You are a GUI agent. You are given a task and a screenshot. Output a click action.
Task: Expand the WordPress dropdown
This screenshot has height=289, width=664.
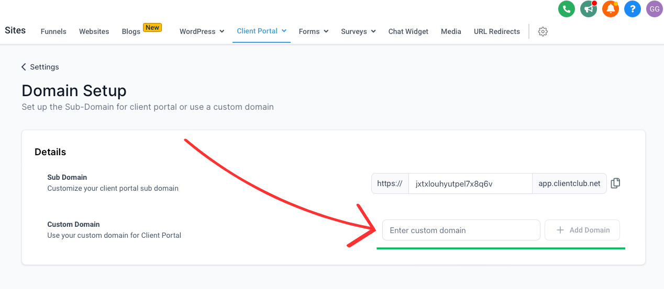(x=202, y=31)
